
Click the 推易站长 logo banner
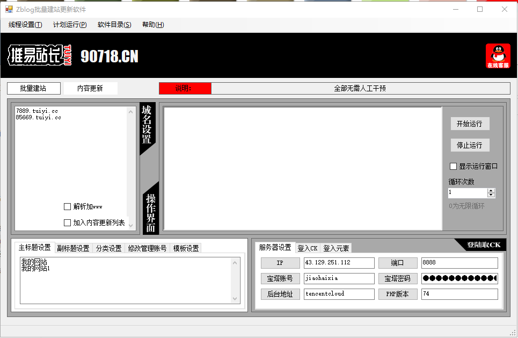[40, 55]
